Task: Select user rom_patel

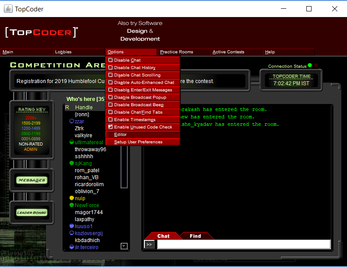Action: (x=87, y=170)
